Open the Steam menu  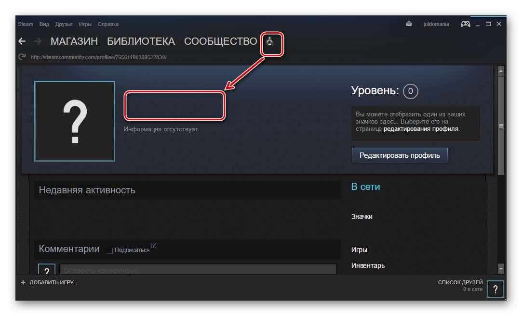point(26,24)
